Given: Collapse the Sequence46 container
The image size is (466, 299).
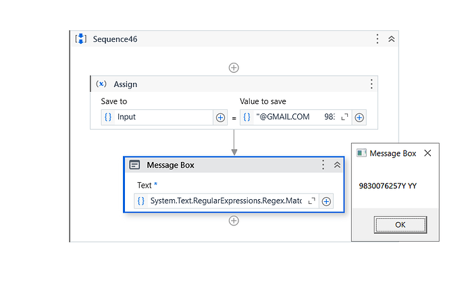Looking at the screenshot, I should pos(391,39).
